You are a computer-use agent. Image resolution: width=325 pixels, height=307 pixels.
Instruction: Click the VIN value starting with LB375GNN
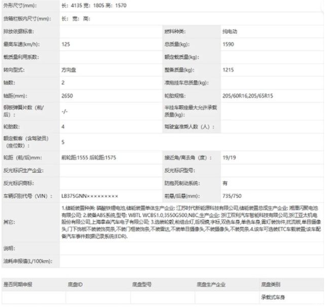pos(90,196)
